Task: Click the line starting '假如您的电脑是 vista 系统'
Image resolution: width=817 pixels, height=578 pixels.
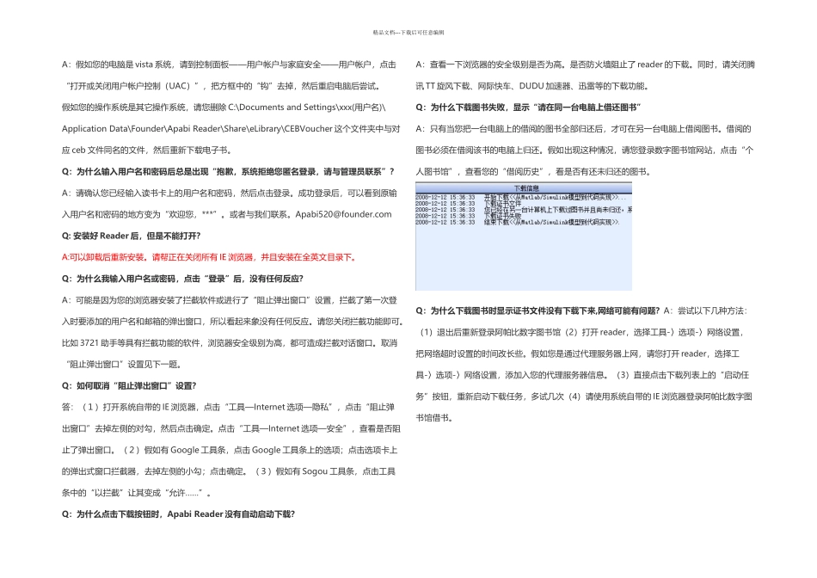Action: (229, 65)
